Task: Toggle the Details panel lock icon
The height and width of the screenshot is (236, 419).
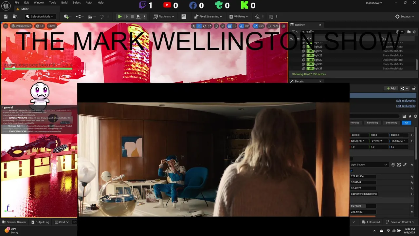Action: [x=414, y=88]
